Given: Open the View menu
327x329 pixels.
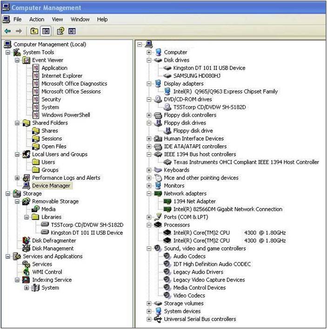Looking at the screenshot, I should coord(57,19).
